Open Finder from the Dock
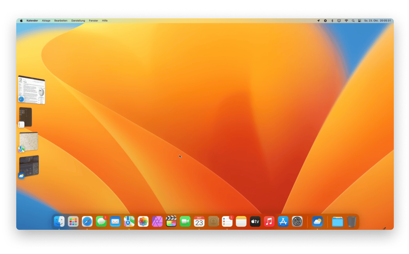This screenshot has height=254, width=409. [59, 222]
